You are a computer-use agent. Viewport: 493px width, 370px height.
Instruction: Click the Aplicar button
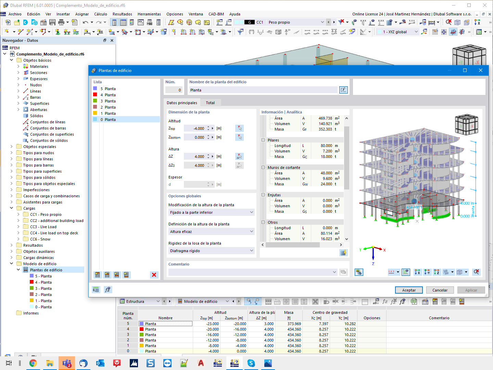(x=471, y=290)
